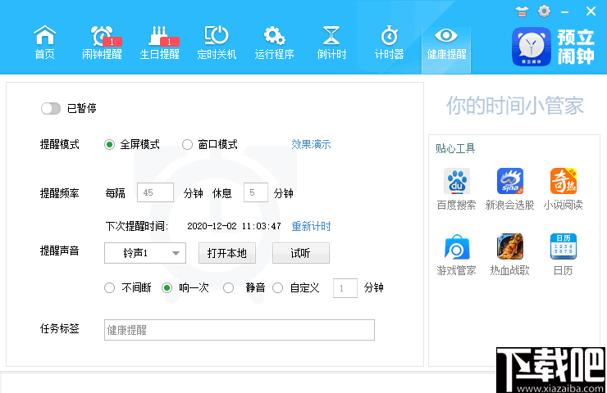Switch to the 定时关机 timed shutdown tab
Screen dimensions: 607x393
[x=217, y=43]
